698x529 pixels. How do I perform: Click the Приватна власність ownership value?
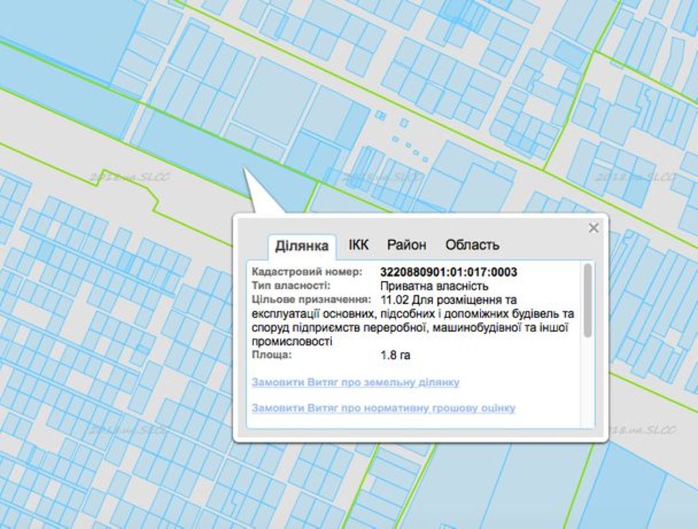[x=434, y=286]
